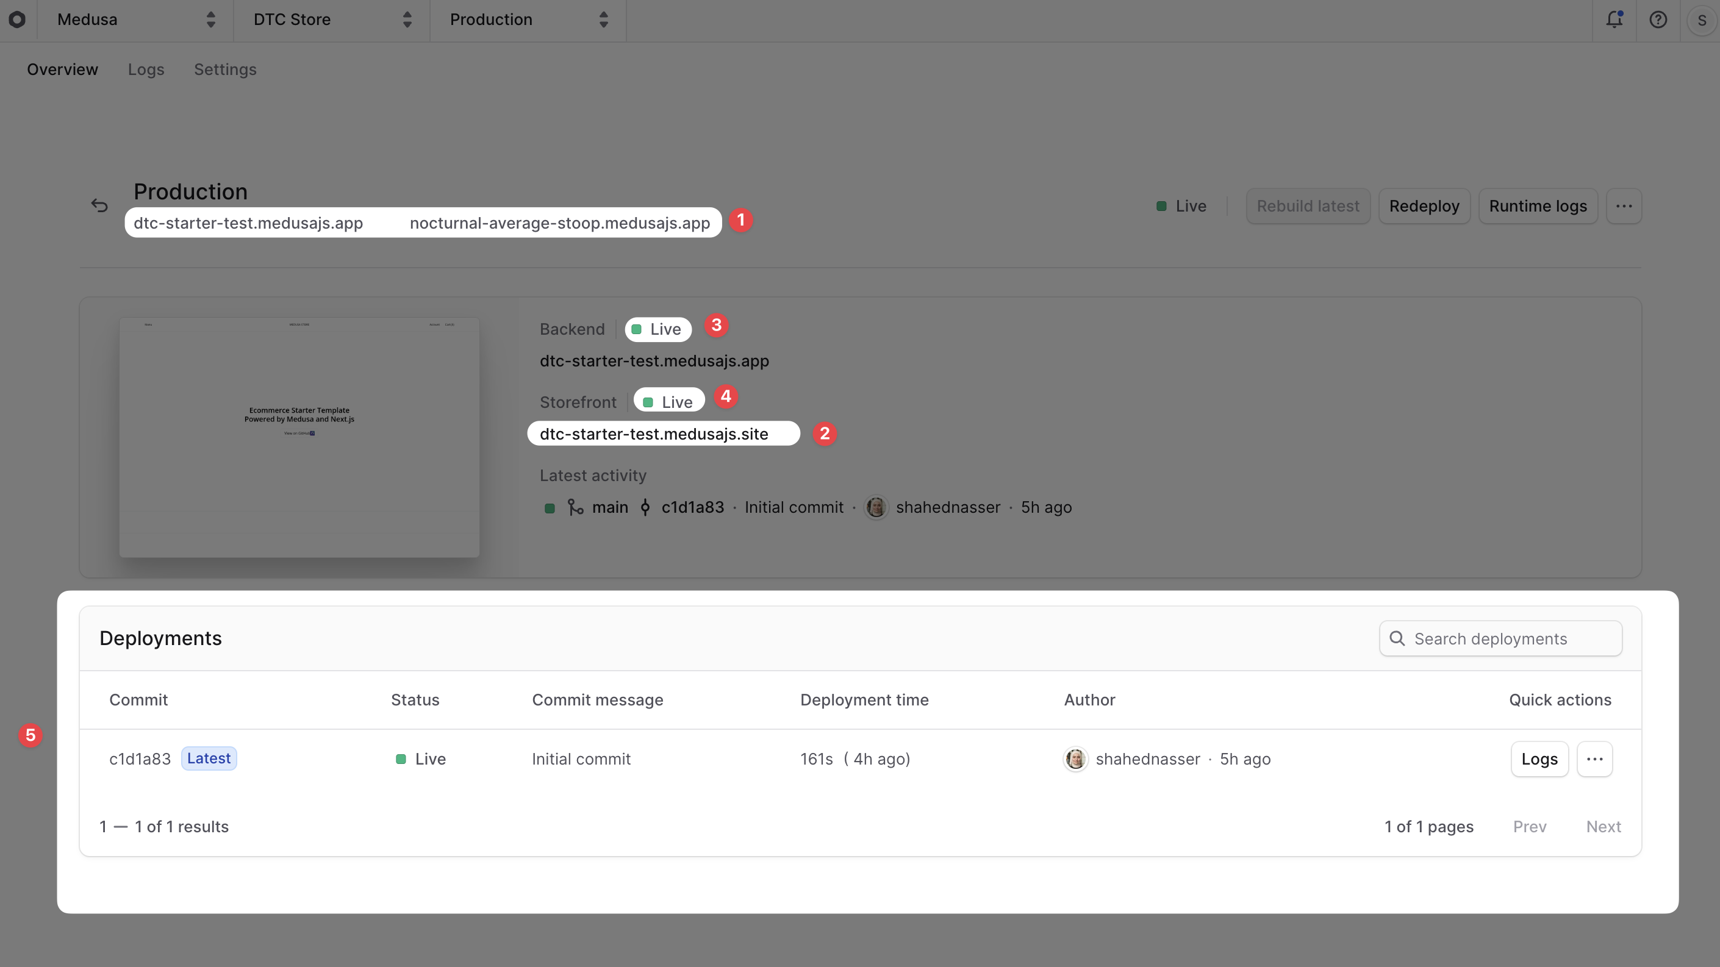Open the Settings tab
Image resolution: width=1720 pixels, height=967 pixels.
224,70
